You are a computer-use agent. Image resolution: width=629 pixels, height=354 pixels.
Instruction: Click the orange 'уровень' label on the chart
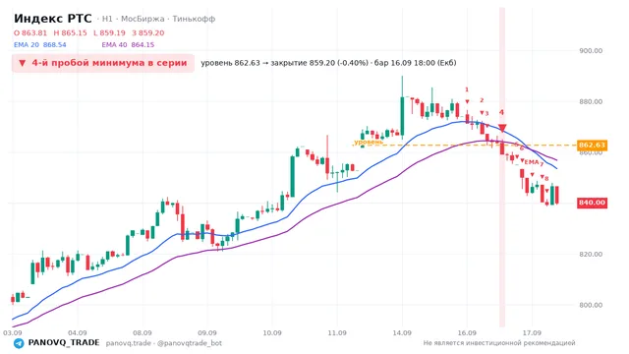[369, 142]
